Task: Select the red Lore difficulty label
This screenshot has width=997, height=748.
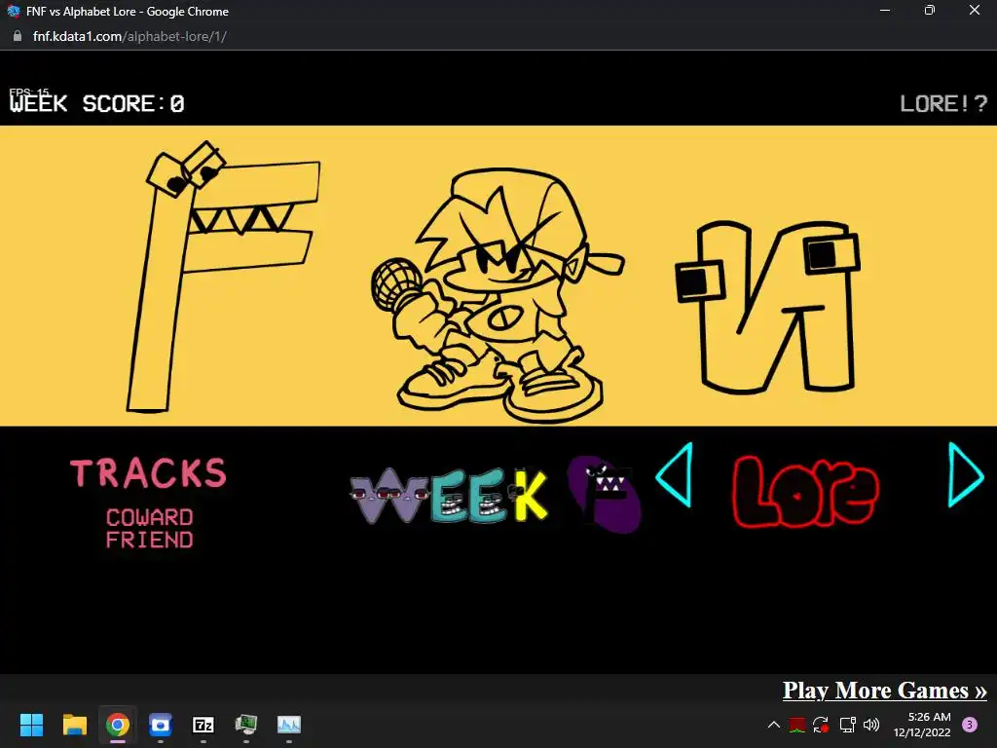Action: click(x=806, y=492)
